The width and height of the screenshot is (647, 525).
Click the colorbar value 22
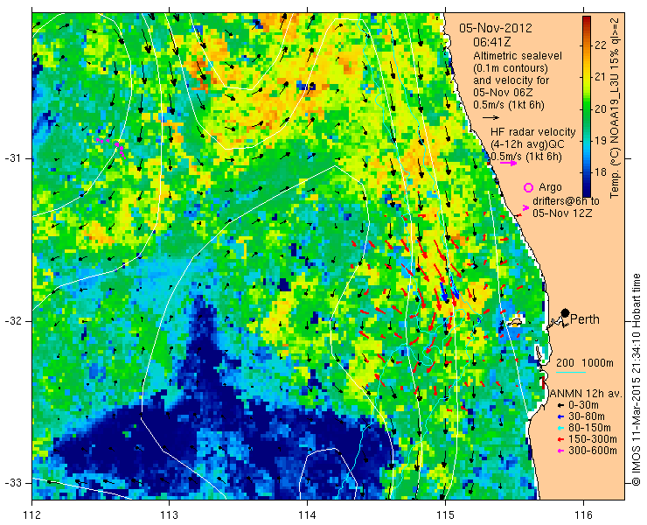(x=601, y=45)
